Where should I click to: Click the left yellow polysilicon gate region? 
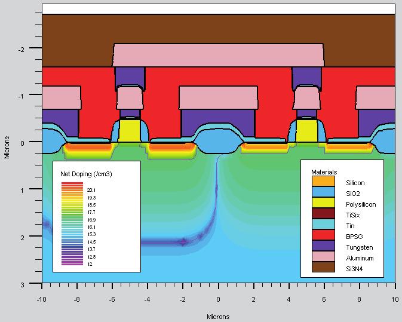coord(130,130)
